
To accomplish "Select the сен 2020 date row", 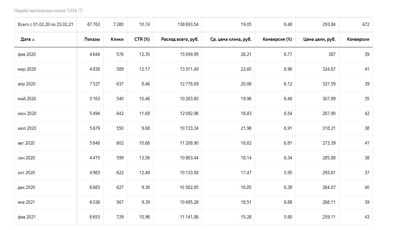I will (x=26, y=158).
